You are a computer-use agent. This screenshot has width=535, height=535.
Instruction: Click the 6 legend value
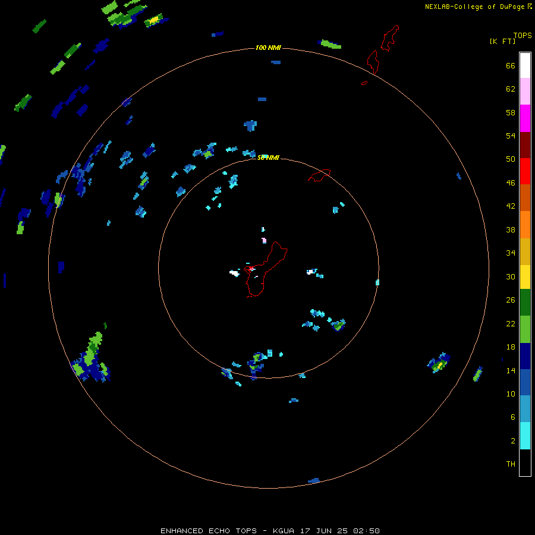pyautogui.click(x=512, y=417)
